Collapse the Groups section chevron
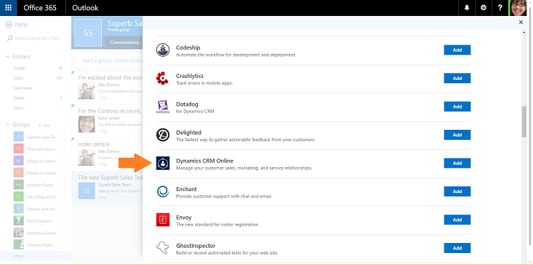 [x=7, y=125]
